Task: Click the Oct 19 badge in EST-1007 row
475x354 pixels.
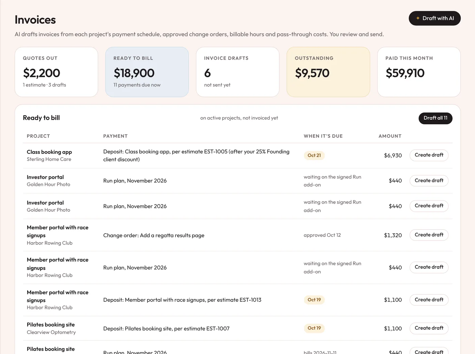Action: [x=314, y=328]
